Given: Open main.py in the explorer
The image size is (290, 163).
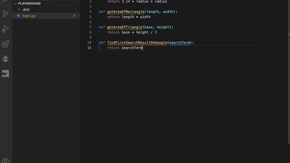Looking at the screenshot, I should point(46,16).
